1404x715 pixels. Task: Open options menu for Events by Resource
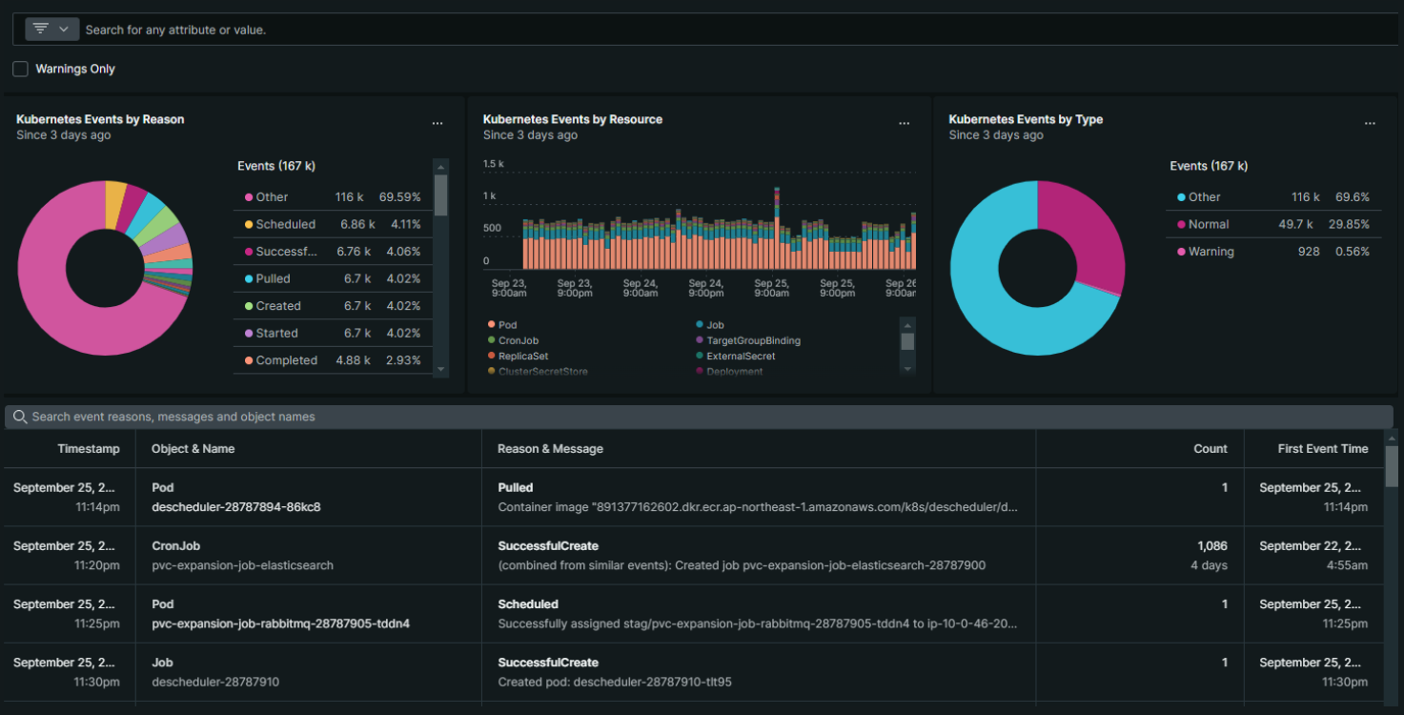[x=904, y=124]
